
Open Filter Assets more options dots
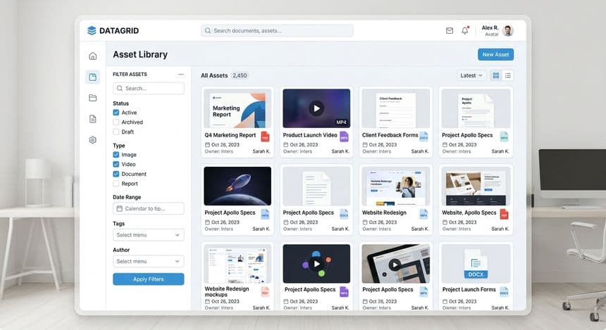point(181,74)
